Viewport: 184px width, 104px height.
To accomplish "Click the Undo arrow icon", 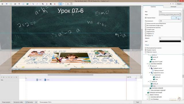I will (x=33, y=4).
